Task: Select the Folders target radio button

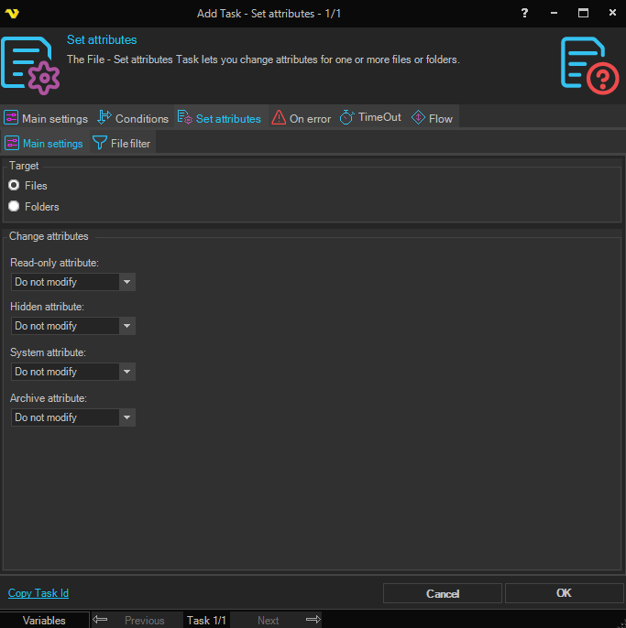Action: [x=14, y=206]
